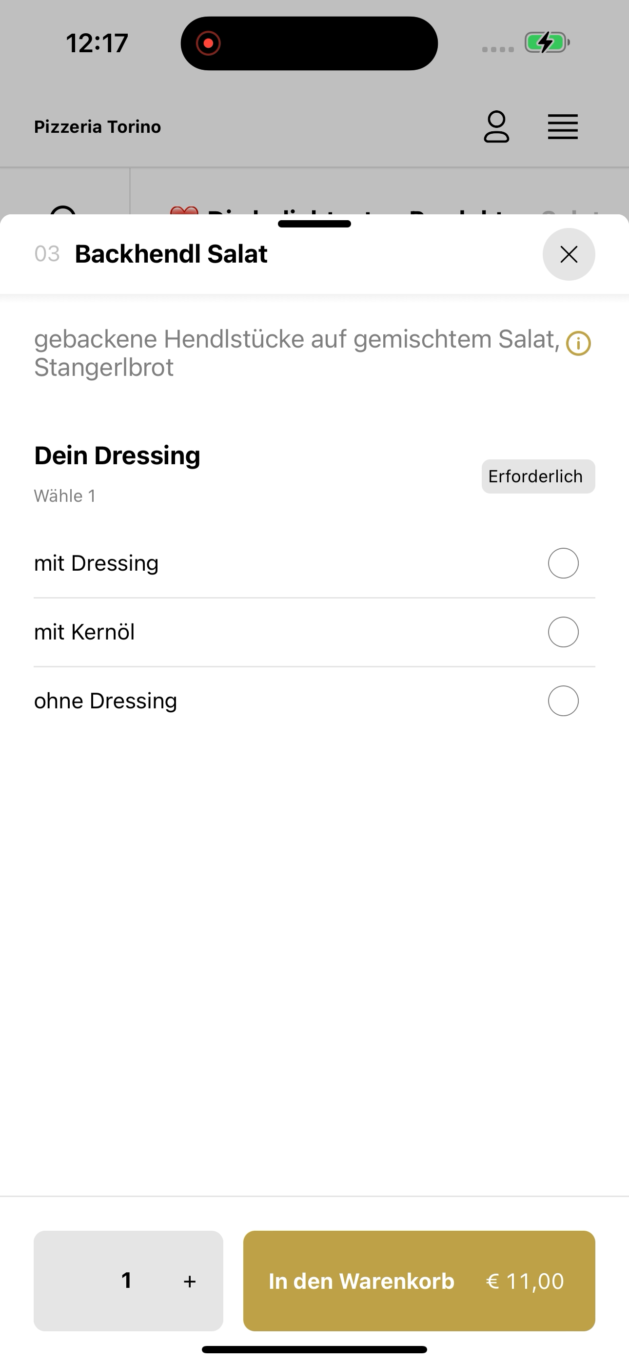Image resolution: width=629 pixels, height=1365 pixels.
Task: Open the allergen info icon
Action: [x=578, y=343]
